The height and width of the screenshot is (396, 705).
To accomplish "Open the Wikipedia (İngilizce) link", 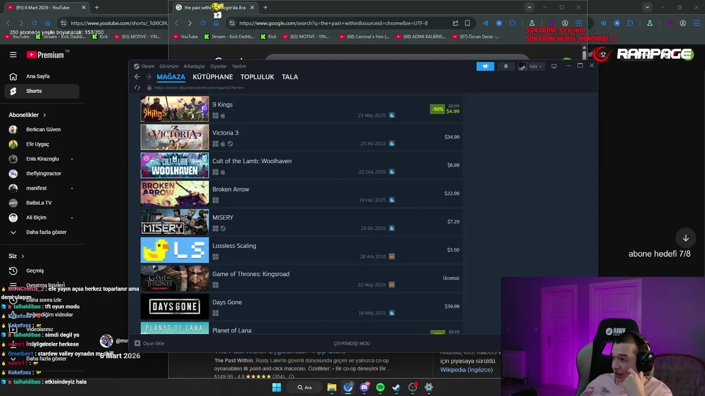I will (x=467, y=370).
